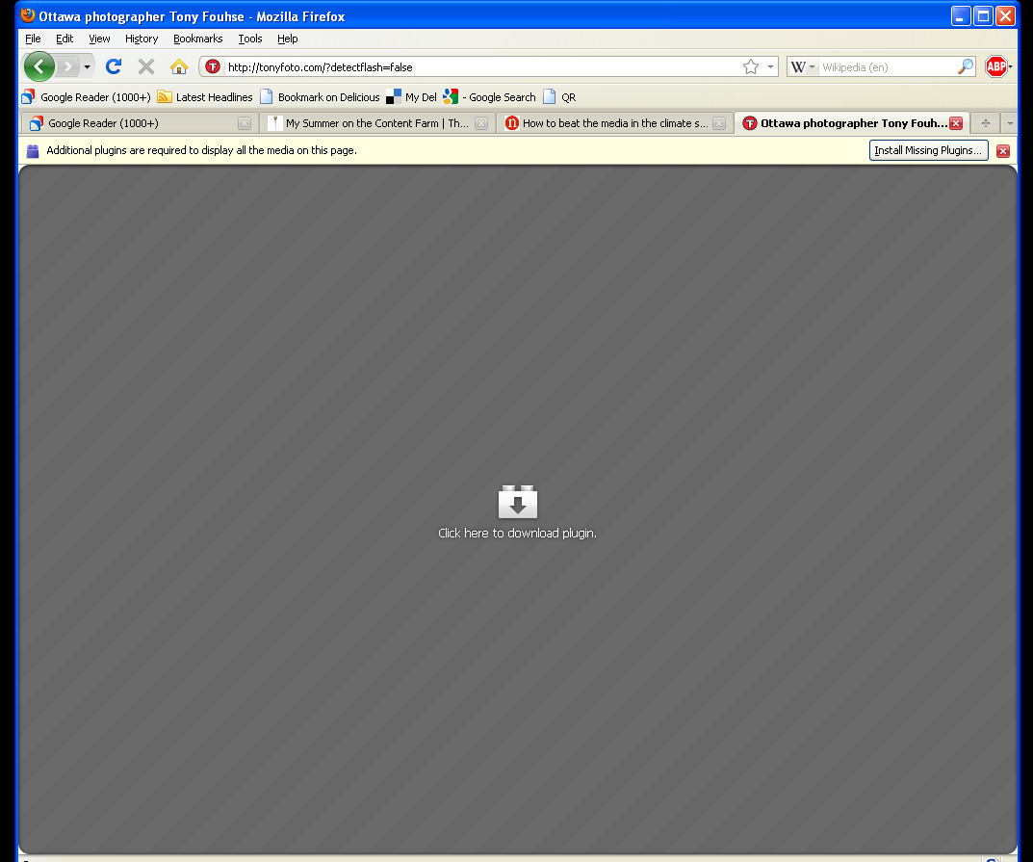Viewport: 1033px width, 862px height.
Task: Go to the Home page icon
Action: pyautogui.click(x=178, y=66)
